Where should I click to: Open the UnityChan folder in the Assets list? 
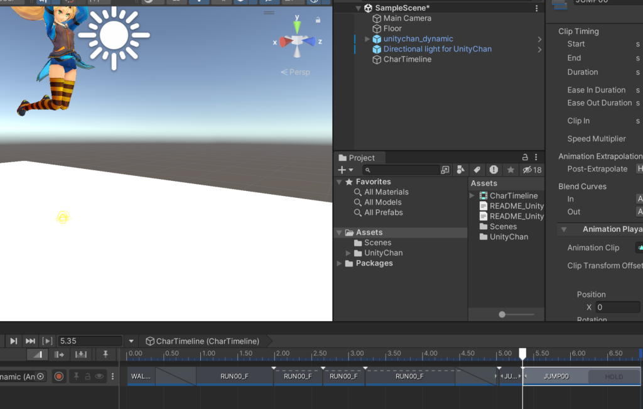tap(509, 237)
